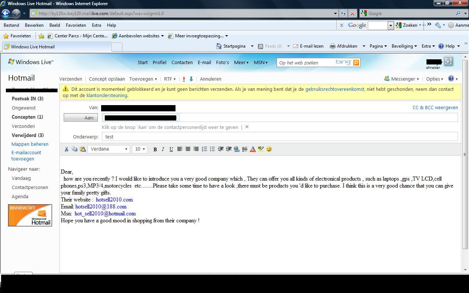Increase indent of the paragraph

click(229, 149)
